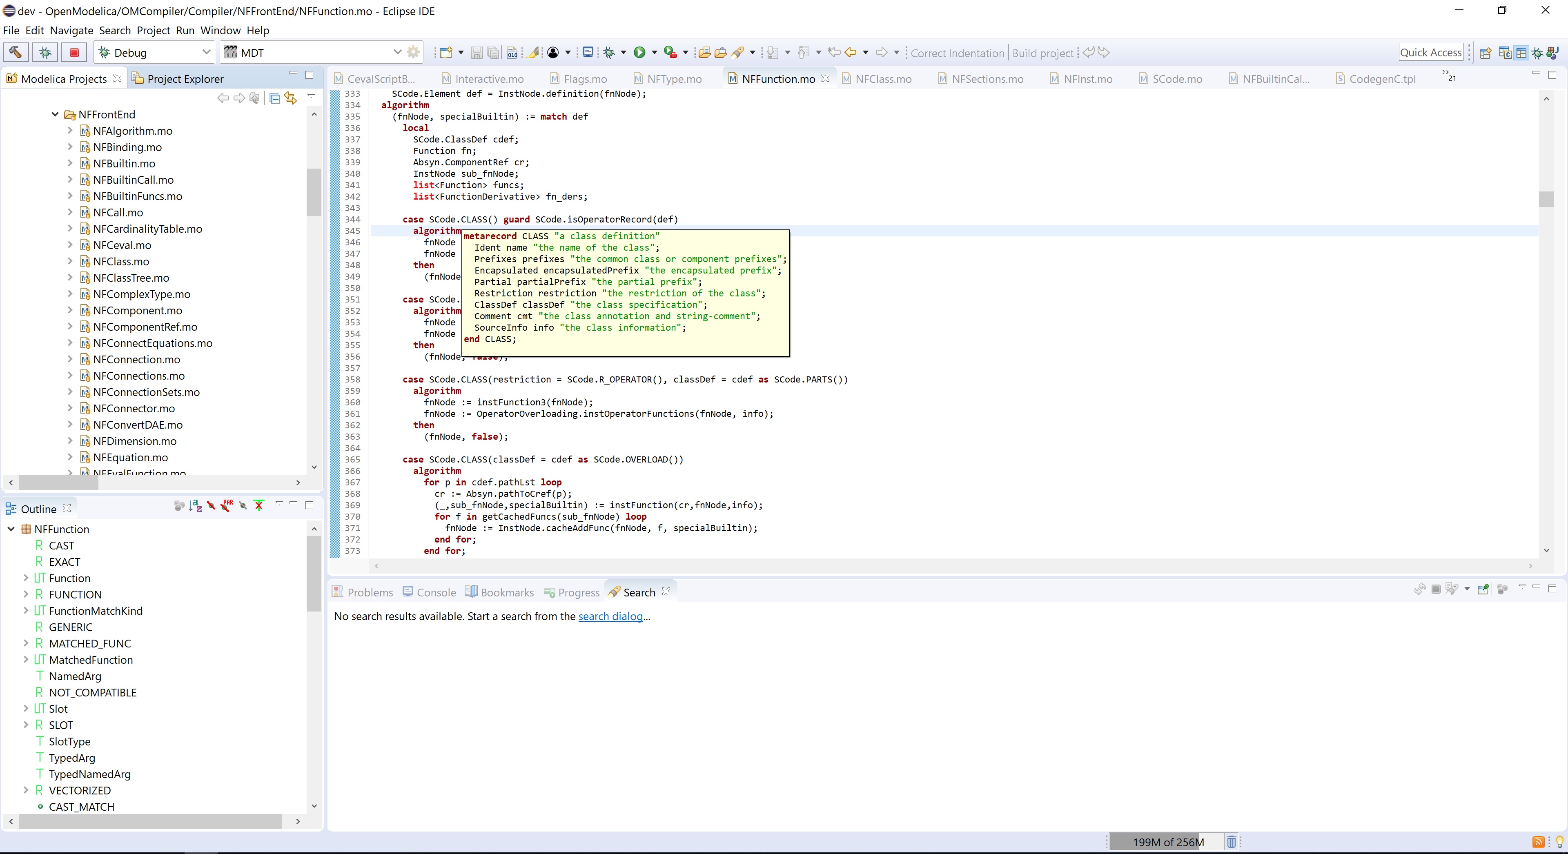The image size is (1568, 854).
Task: Expand NFCeval.mo in the project tree
Action: pyautogui.click(x=69, y=245)
